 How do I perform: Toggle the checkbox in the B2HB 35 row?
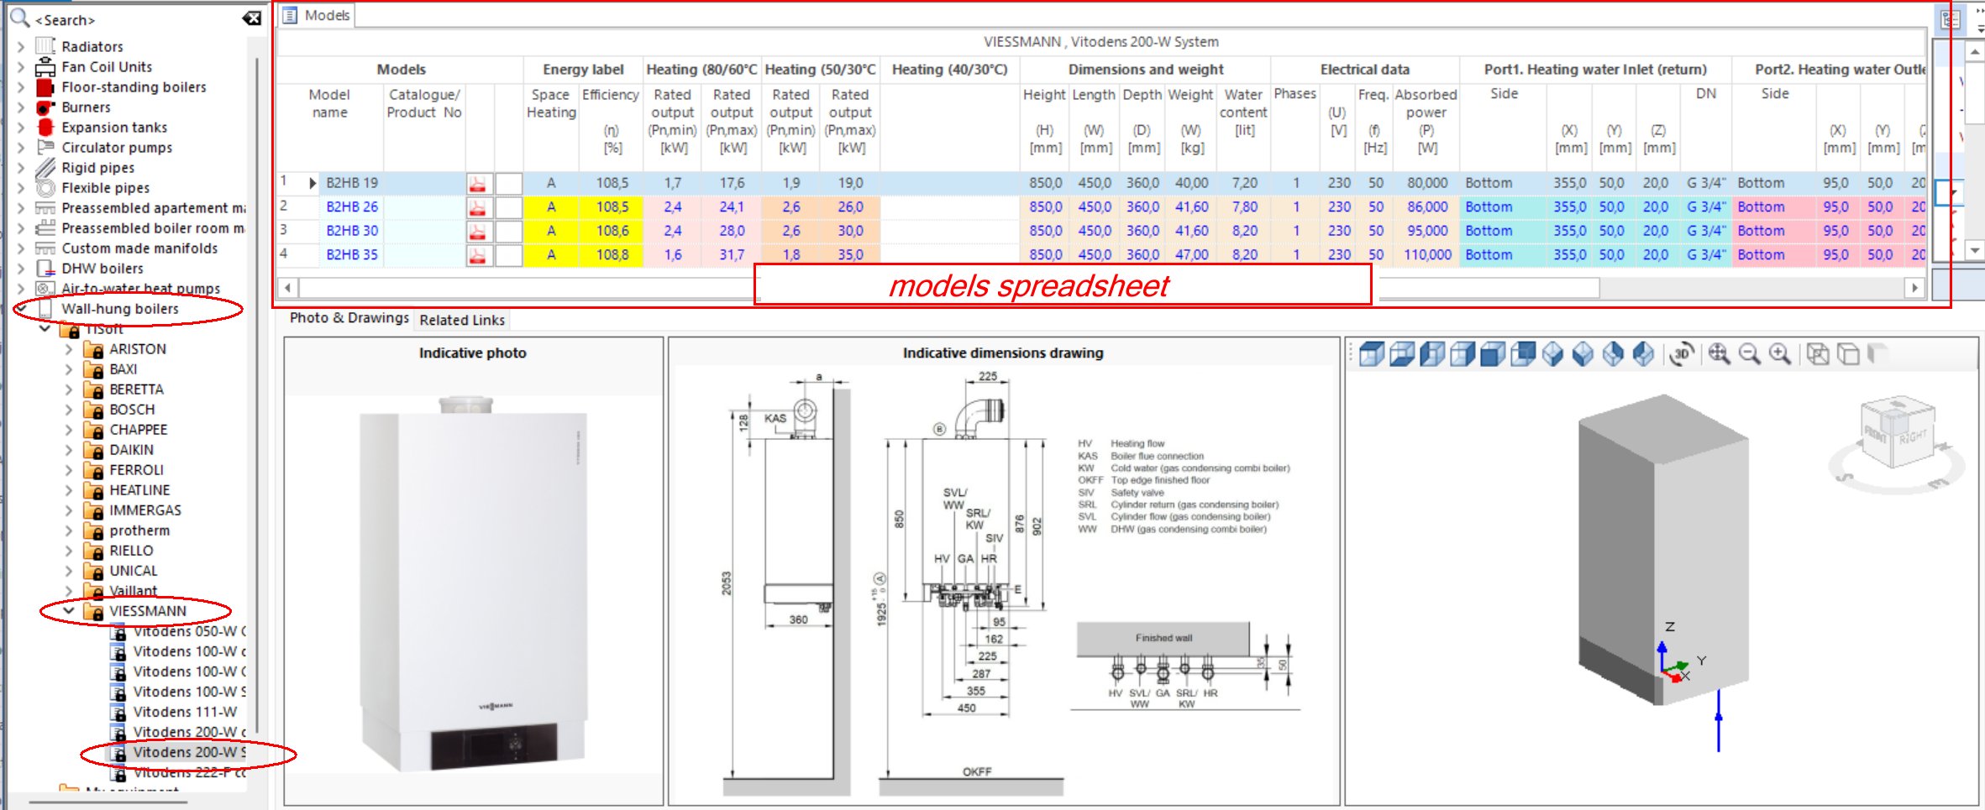(x=509, y=254)
